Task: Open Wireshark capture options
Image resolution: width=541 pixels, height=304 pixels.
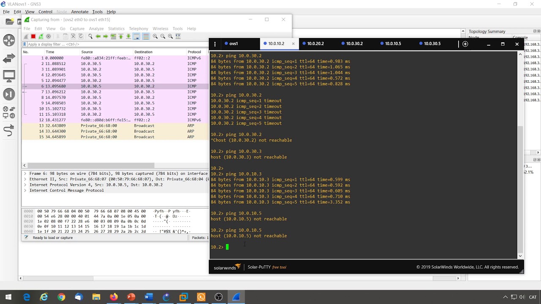Action: click(48, 36)
